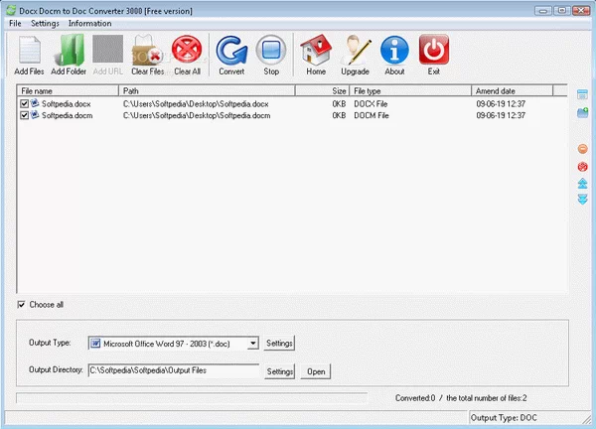This screenshot has height=429, width=596.
Task: Sort by File type column header
Action: coord(410,90)
